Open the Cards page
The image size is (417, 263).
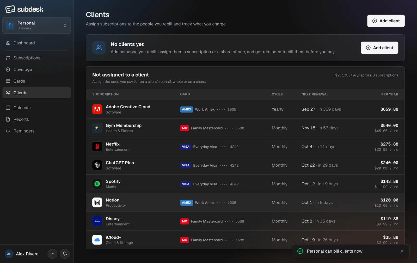click(x=36, y=81)
